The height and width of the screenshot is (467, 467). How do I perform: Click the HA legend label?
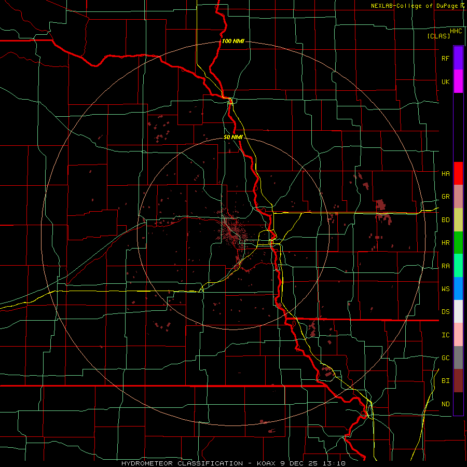445,173
